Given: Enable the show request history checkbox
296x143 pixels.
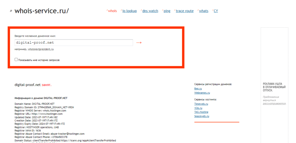Looking at the screenshot, I should (16, 60).
